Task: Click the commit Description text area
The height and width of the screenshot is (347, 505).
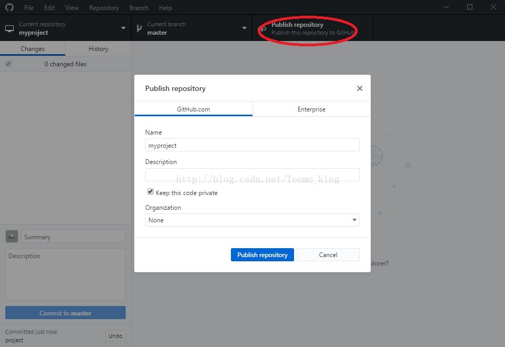Action: 65,274
